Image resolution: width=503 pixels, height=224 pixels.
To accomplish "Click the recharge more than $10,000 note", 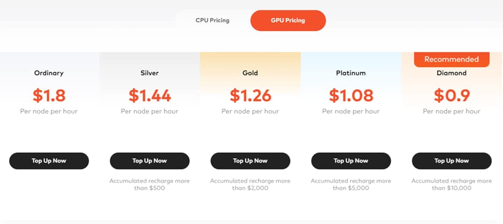I will click(x=452, y=184).
